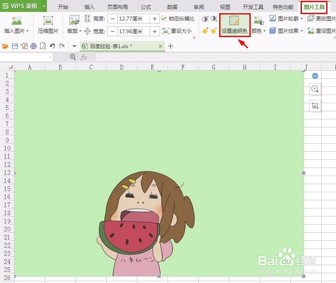Toggle Lock Aspect Ratio (锁定纵横比) checkbox
This screenshot has width=336, height=283.
[164, 19]
